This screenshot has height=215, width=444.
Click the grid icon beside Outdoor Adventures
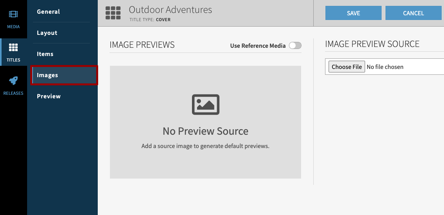(113, 13)
